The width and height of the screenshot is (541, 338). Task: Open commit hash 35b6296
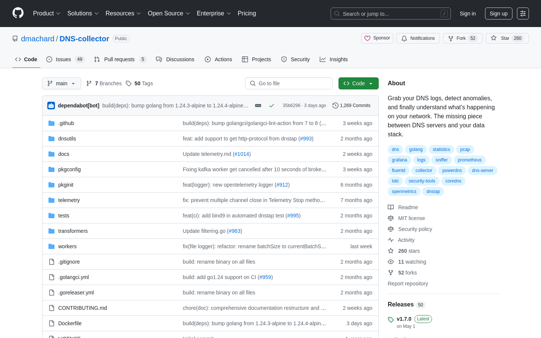pos(292,106)
